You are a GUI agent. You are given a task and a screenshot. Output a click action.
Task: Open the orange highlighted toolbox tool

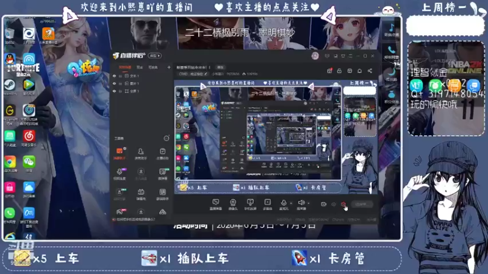point(120,153)
